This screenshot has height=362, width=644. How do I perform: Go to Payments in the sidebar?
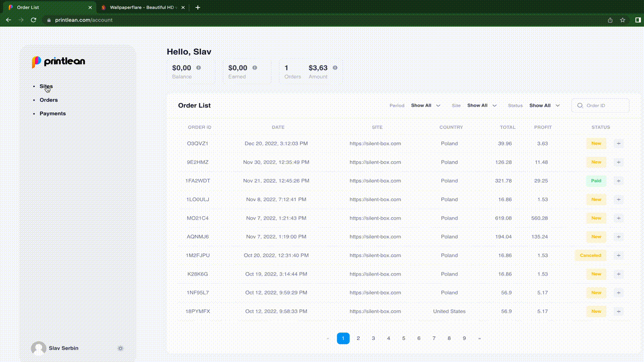(x=53, y=114)
